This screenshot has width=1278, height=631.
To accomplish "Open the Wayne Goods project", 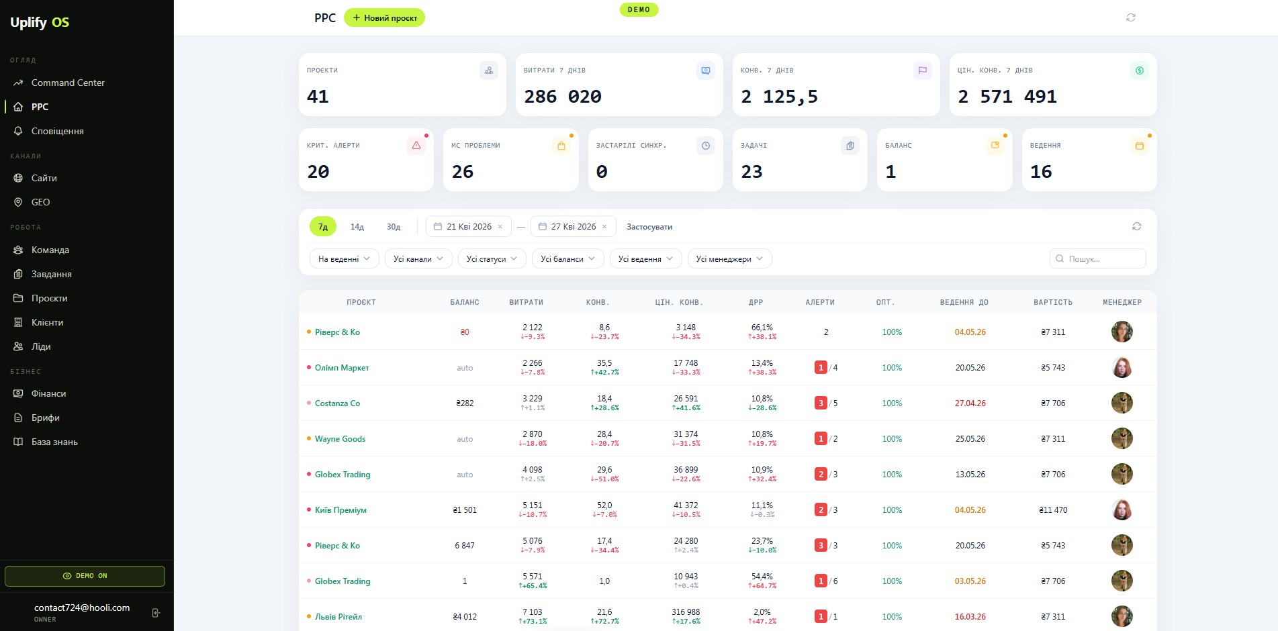I will 340,439.
